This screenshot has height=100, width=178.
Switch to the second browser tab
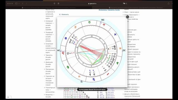132,8
